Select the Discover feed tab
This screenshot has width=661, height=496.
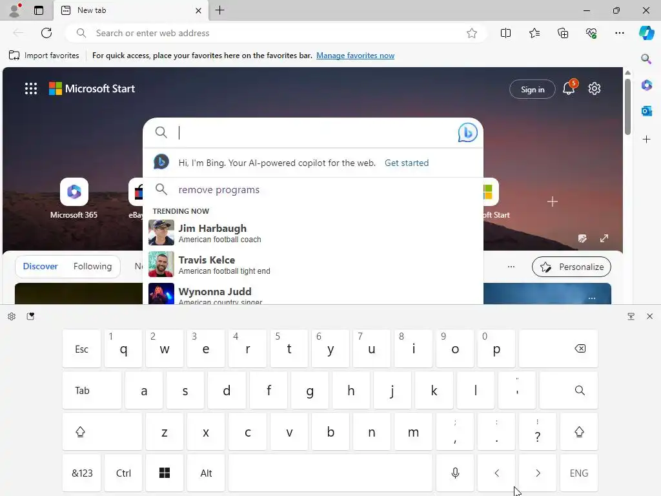coord(41,267)
